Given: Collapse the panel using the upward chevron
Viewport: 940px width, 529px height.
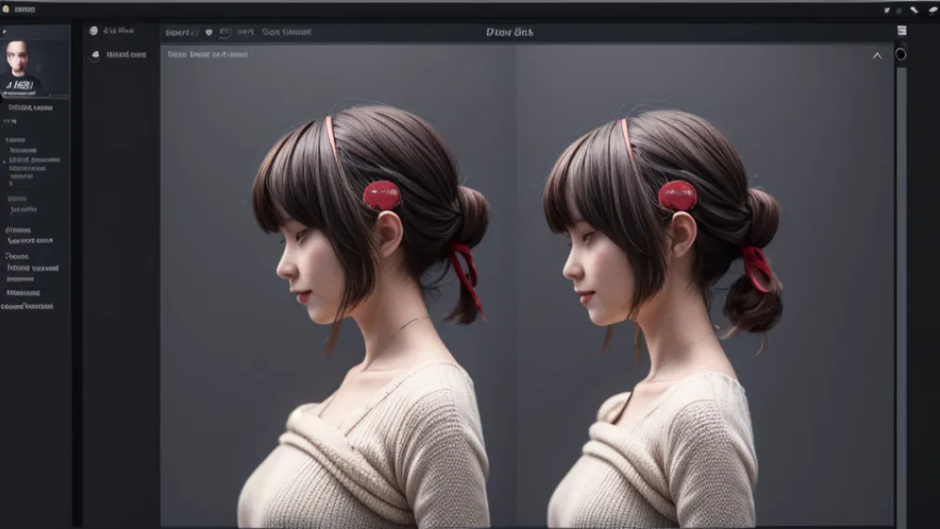Looking at the screenshot, I should [x=877, y=55].
